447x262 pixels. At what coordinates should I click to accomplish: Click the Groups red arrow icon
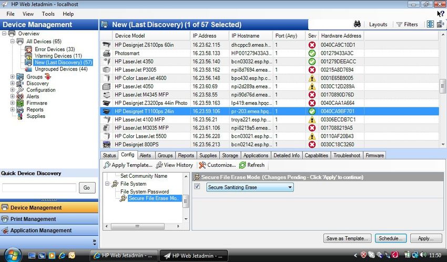(x=48, y=76)
